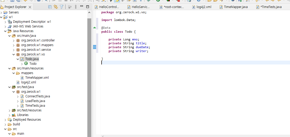Select LoadTests.java in the tree

tap(35, 101)
